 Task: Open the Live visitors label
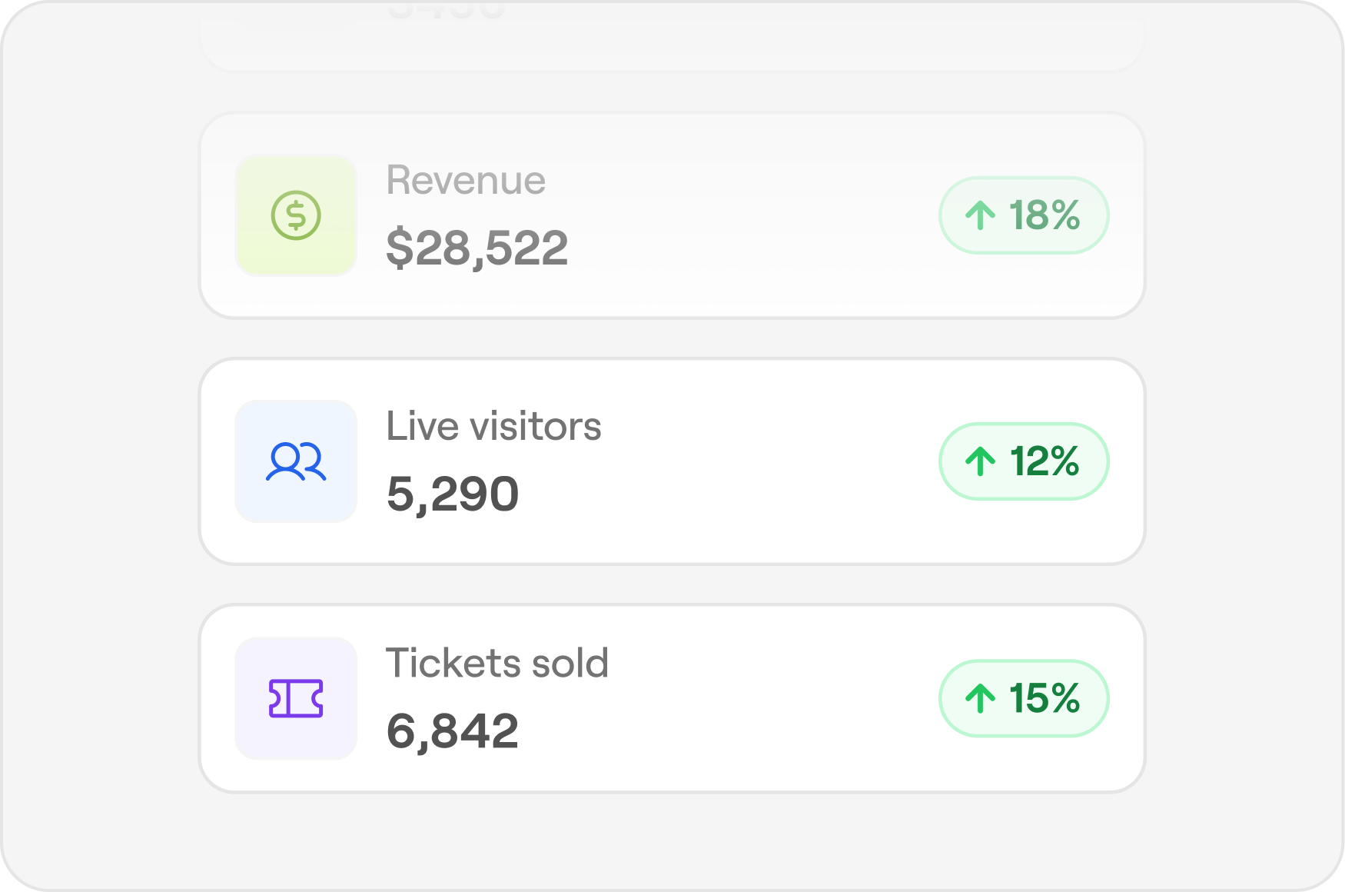[x=493, y=426]
